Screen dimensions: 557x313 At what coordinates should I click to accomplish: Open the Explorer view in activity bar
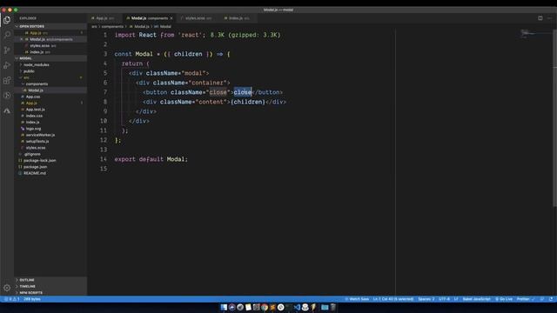[x=7, y=20]
